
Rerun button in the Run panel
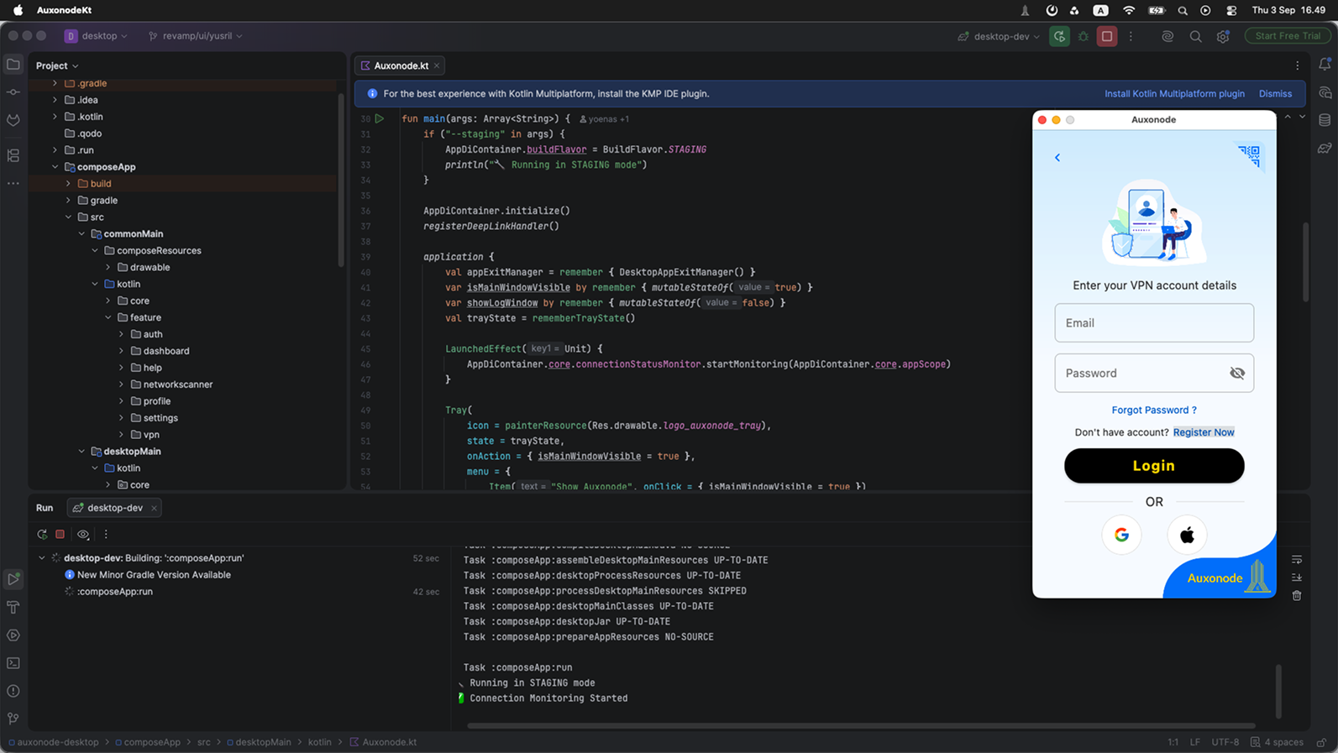pos(42,534)
